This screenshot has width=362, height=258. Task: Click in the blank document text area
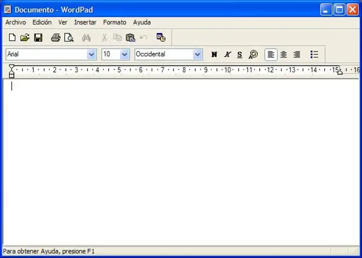point(181,161)
